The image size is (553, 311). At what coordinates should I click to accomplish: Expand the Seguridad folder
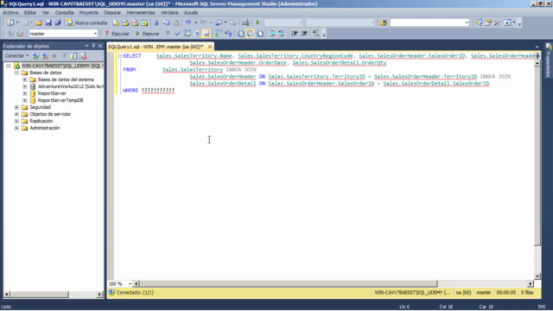[x=16, y=107]
